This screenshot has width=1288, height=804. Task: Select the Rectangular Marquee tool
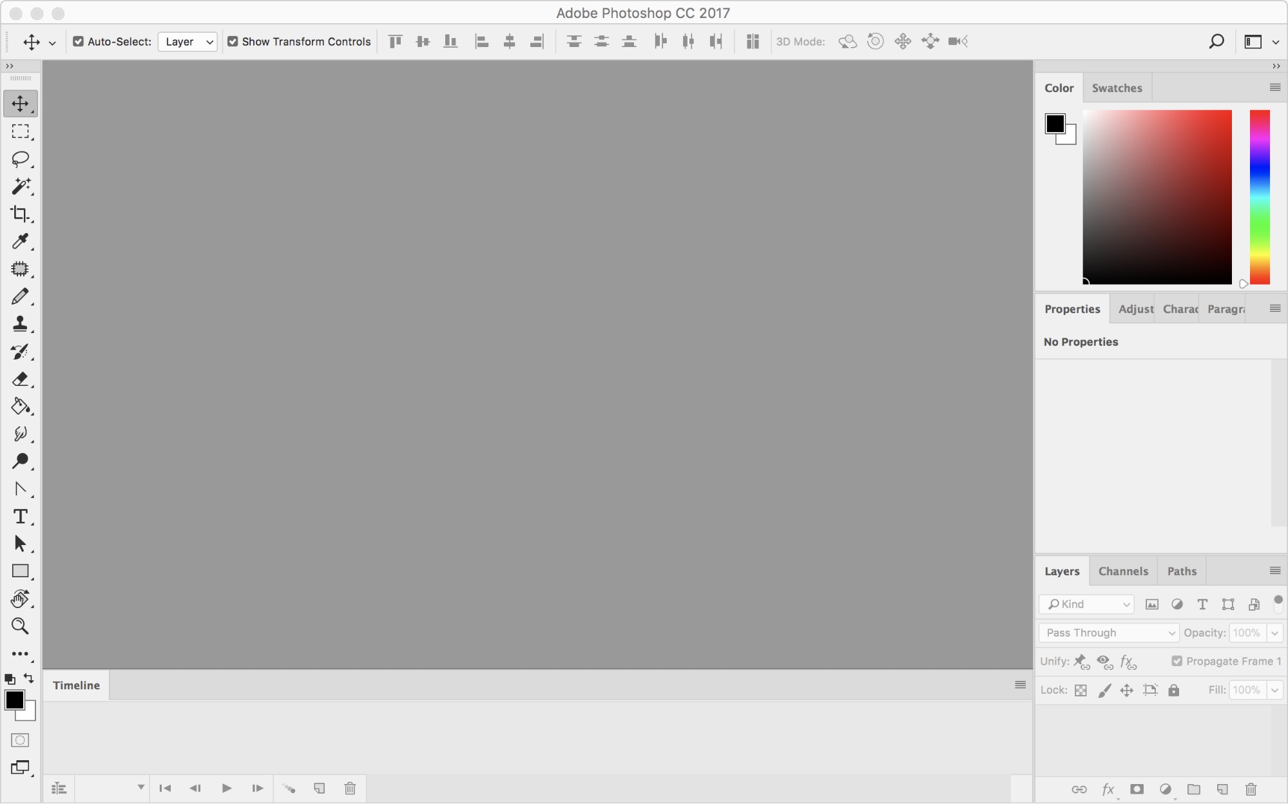coord(20,131)
